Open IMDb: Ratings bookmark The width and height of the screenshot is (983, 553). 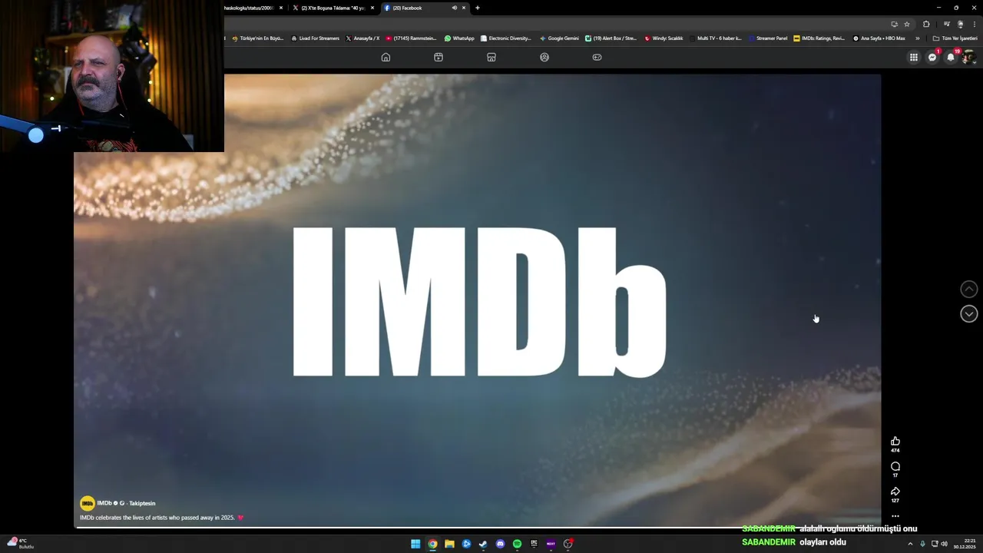[819, 38]
